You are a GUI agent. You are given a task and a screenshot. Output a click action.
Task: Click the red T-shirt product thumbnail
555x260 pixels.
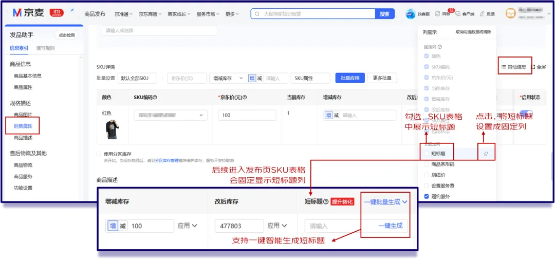112,129
